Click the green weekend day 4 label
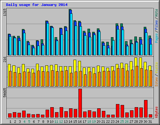Viewport: 160px width, 125px height. pos(24,122)
